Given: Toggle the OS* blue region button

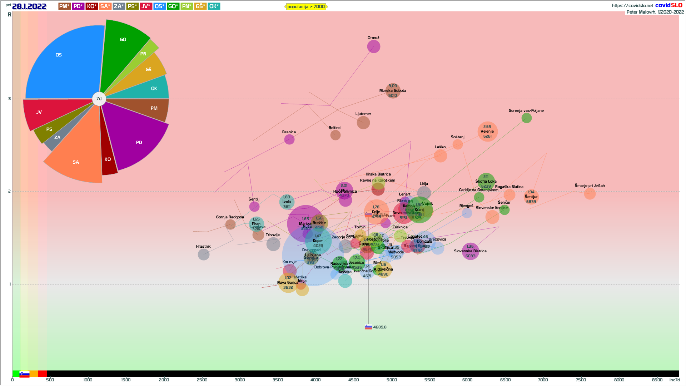Looking at the screenshot, I should [x=159, y=6].
